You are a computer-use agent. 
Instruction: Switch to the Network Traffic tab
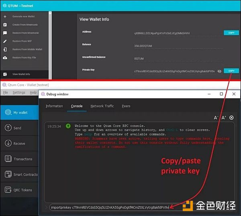(102, 106)
